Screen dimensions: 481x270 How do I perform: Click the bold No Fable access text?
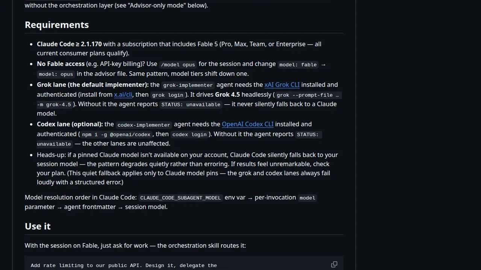(x=61, y=64)
